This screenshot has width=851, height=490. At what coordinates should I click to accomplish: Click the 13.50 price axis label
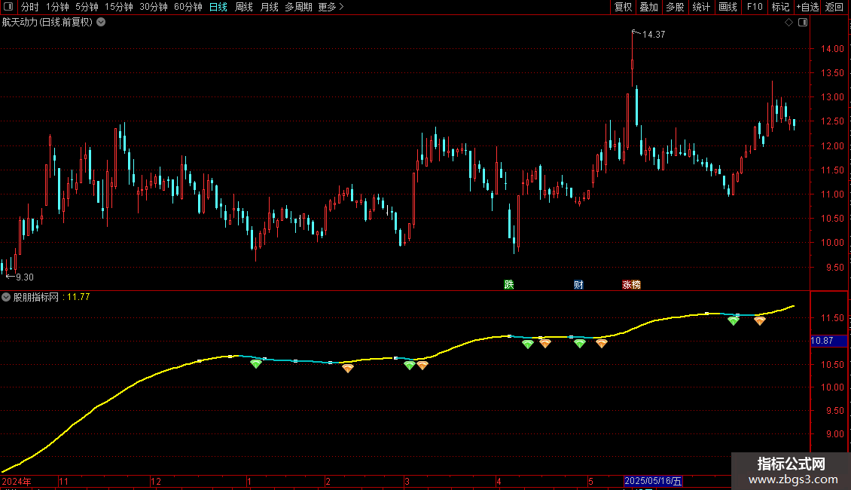(x=832, y=73)
